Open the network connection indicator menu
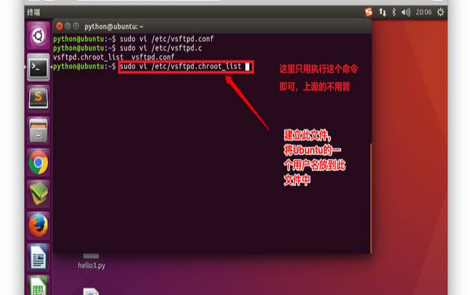Viewport: 472px width, 295px height. coord(382,12)
